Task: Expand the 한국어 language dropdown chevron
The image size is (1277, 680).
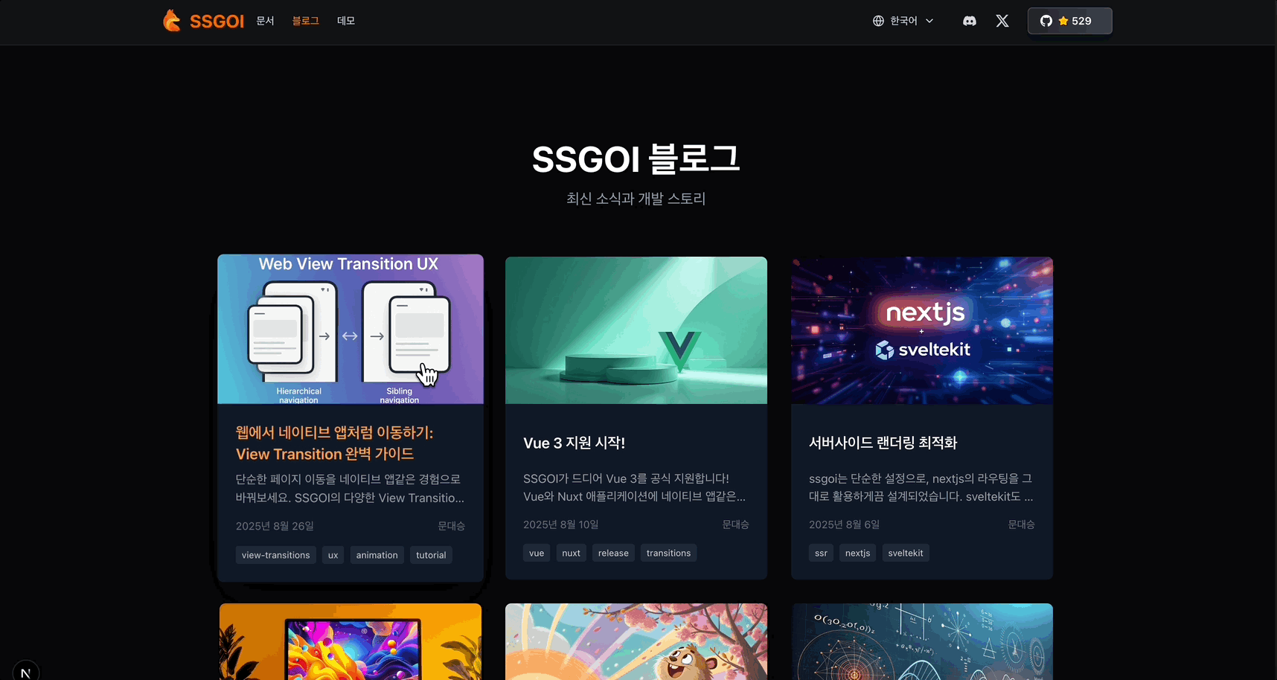Action: (929, 21)
